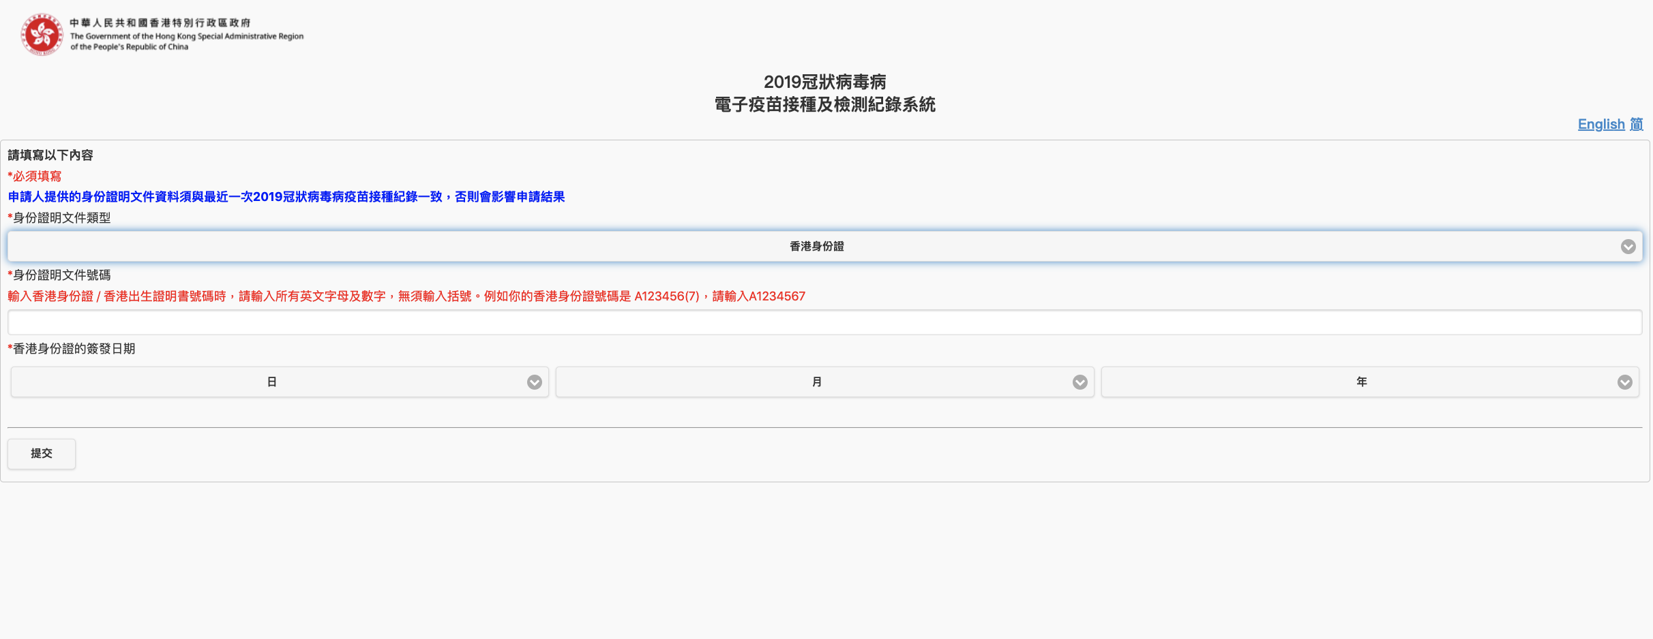Open the 月 month dropdown
The image size is (1653, 639).
(x=817, y=382)
